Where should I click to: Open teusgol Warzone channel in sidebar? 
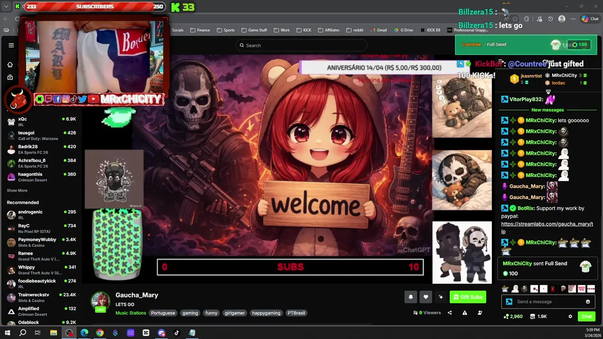point(41,136)
